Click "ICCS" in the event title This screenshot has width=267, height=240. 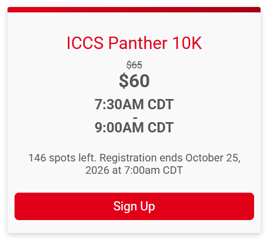(85, 43)
